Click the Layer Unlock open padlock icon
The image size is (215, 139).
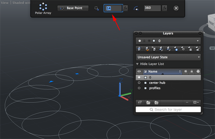click(x=197, y=49)
